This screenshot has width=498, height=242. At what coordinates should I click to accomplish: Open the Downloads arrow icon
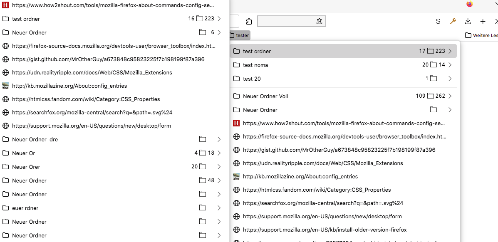tap(468, 21)
